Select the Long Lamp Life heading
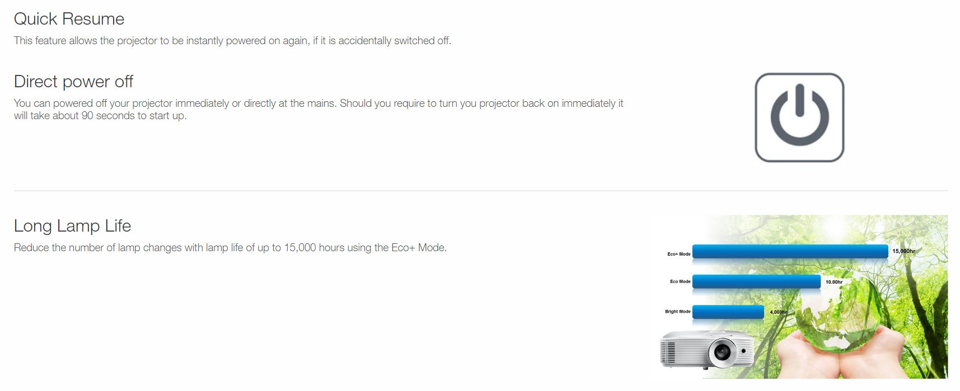The height and width of the screenshot is (391, 960). (x=72, y=226)
